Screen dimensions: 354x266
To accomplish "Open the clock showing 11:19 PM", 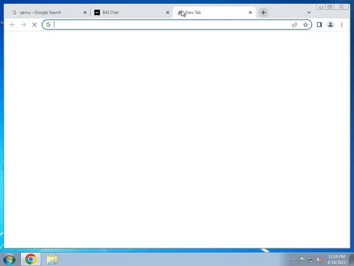I will (336, 259).
